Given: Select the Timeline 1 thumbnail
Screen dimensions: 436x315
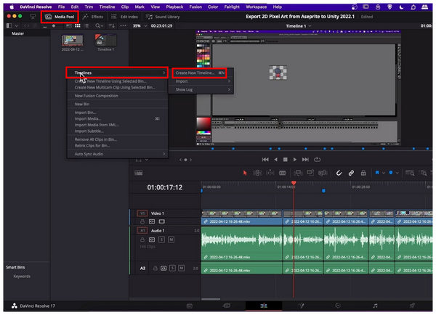Looking at the screenshot, I should coord(105,40).
